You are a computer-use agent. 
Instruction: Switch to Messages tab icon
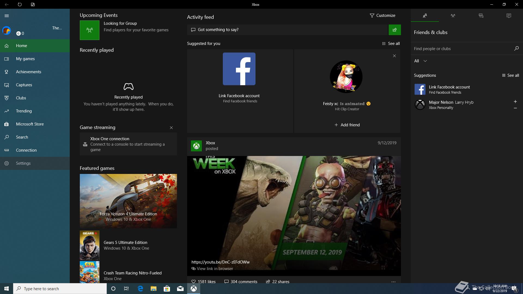pos(481,16)
